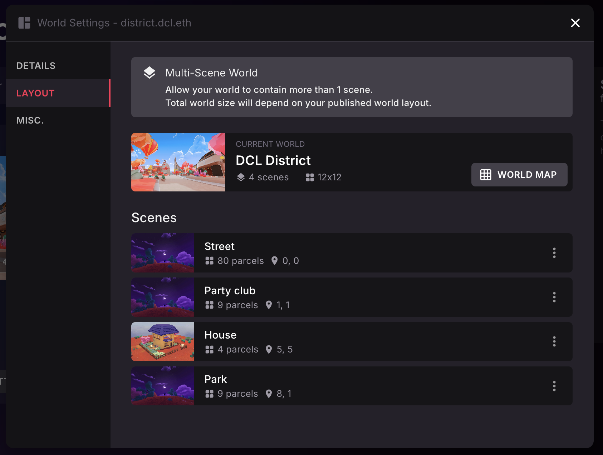Select the House scene thumbnail
The width and height of the screenshot is (603, 455).
[x=162, y=341]
